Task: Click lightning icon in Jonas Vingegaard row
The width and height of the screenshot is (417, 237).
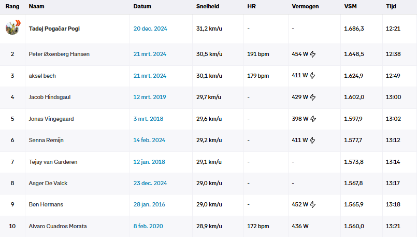Action: [x=313, y=119]
